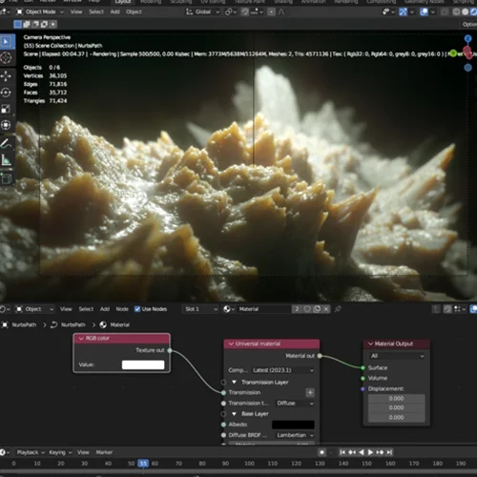The height and width of the screenshot is (477, 477).
Task: Open the Marker menu in the timeline
Action: point(104,452)
